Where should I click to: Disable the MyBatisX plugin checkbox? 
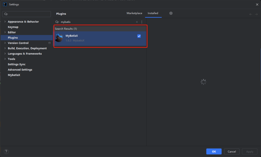coord(139,36)
